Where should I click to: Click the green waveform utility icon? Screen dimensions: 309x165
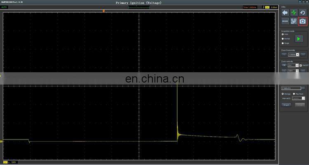[x=294, y=12]
